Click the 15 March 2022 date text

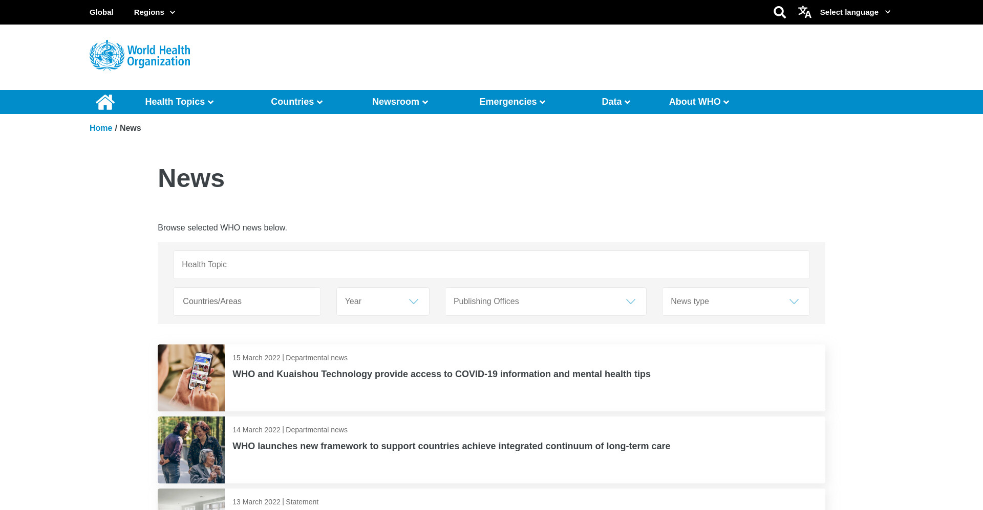point(257,358)
